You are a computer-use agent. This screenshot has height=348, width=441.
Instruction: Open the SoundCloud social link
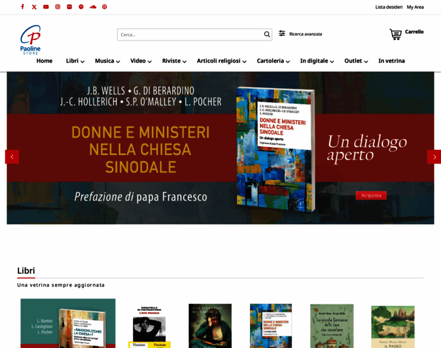[x=93, y=7]
